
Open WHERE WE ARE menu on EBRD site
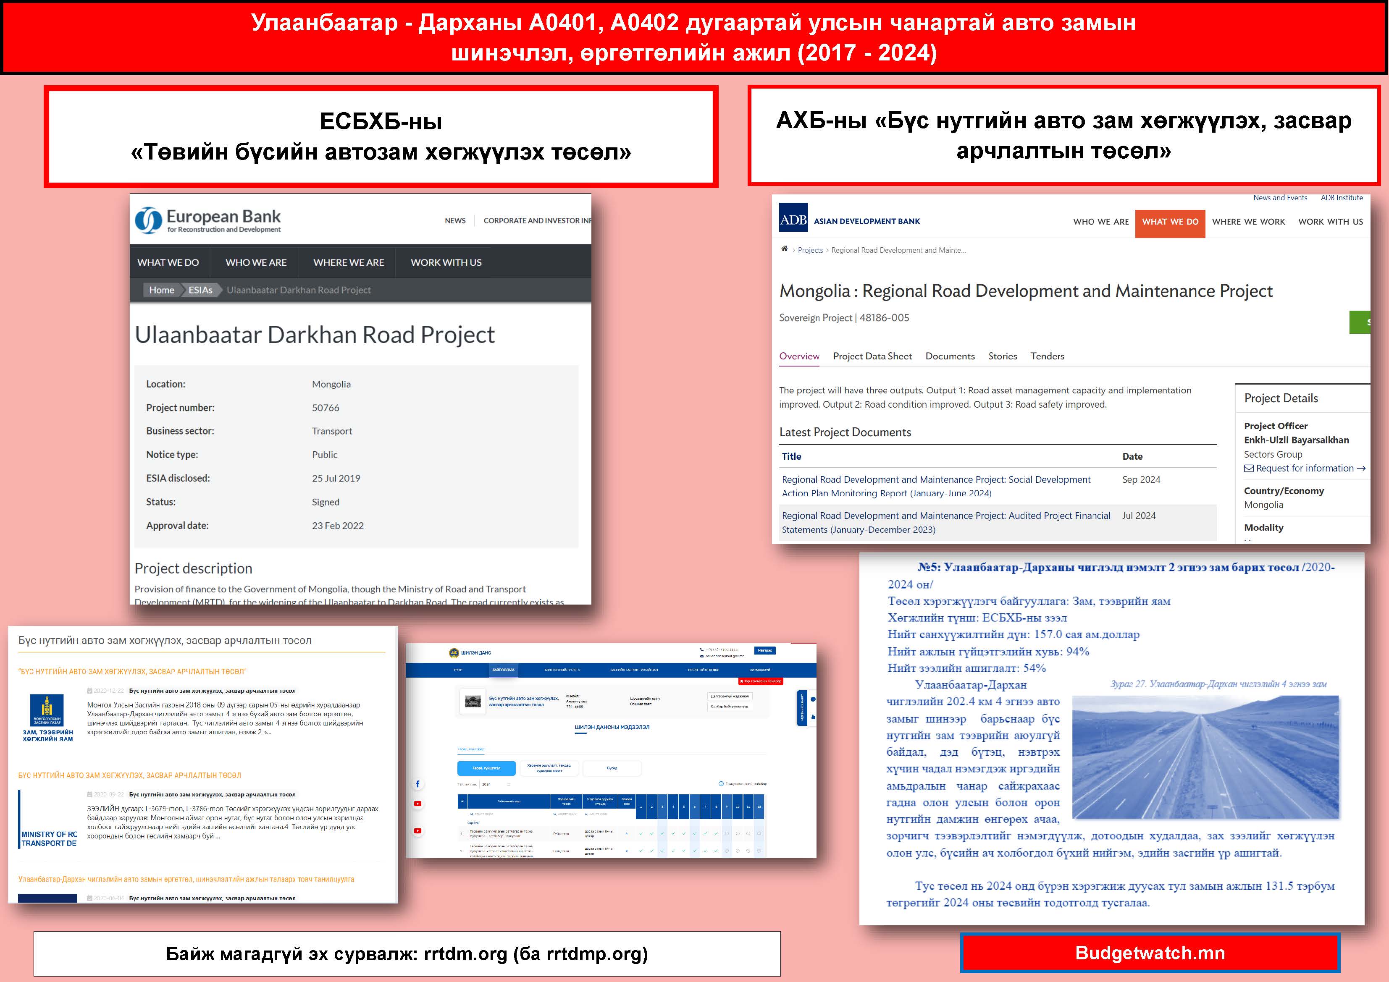point(349,262)
